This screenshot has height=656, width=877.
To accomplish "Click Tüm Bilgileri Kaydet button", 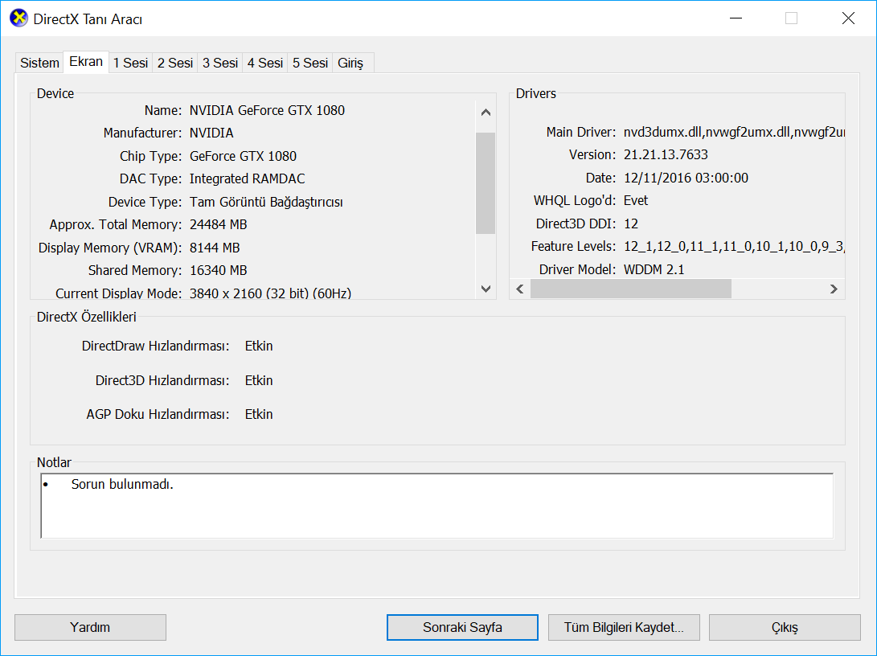I will click(624, 628).
